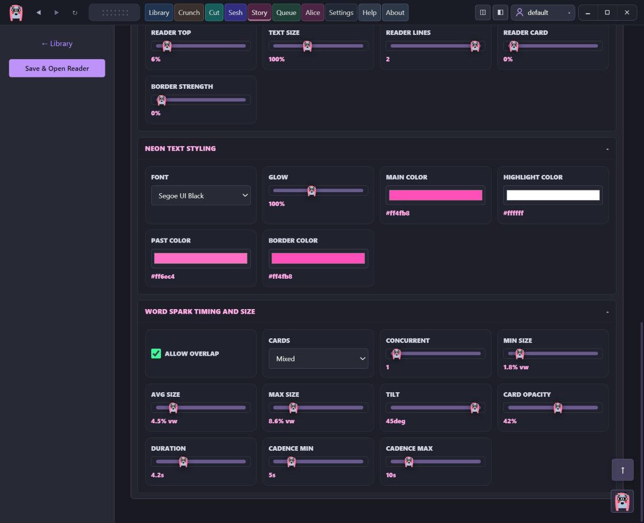Viewport: 644px width, 523px height.
Task: Click the back navigation arrow icon
Action: tap(38, 13)
